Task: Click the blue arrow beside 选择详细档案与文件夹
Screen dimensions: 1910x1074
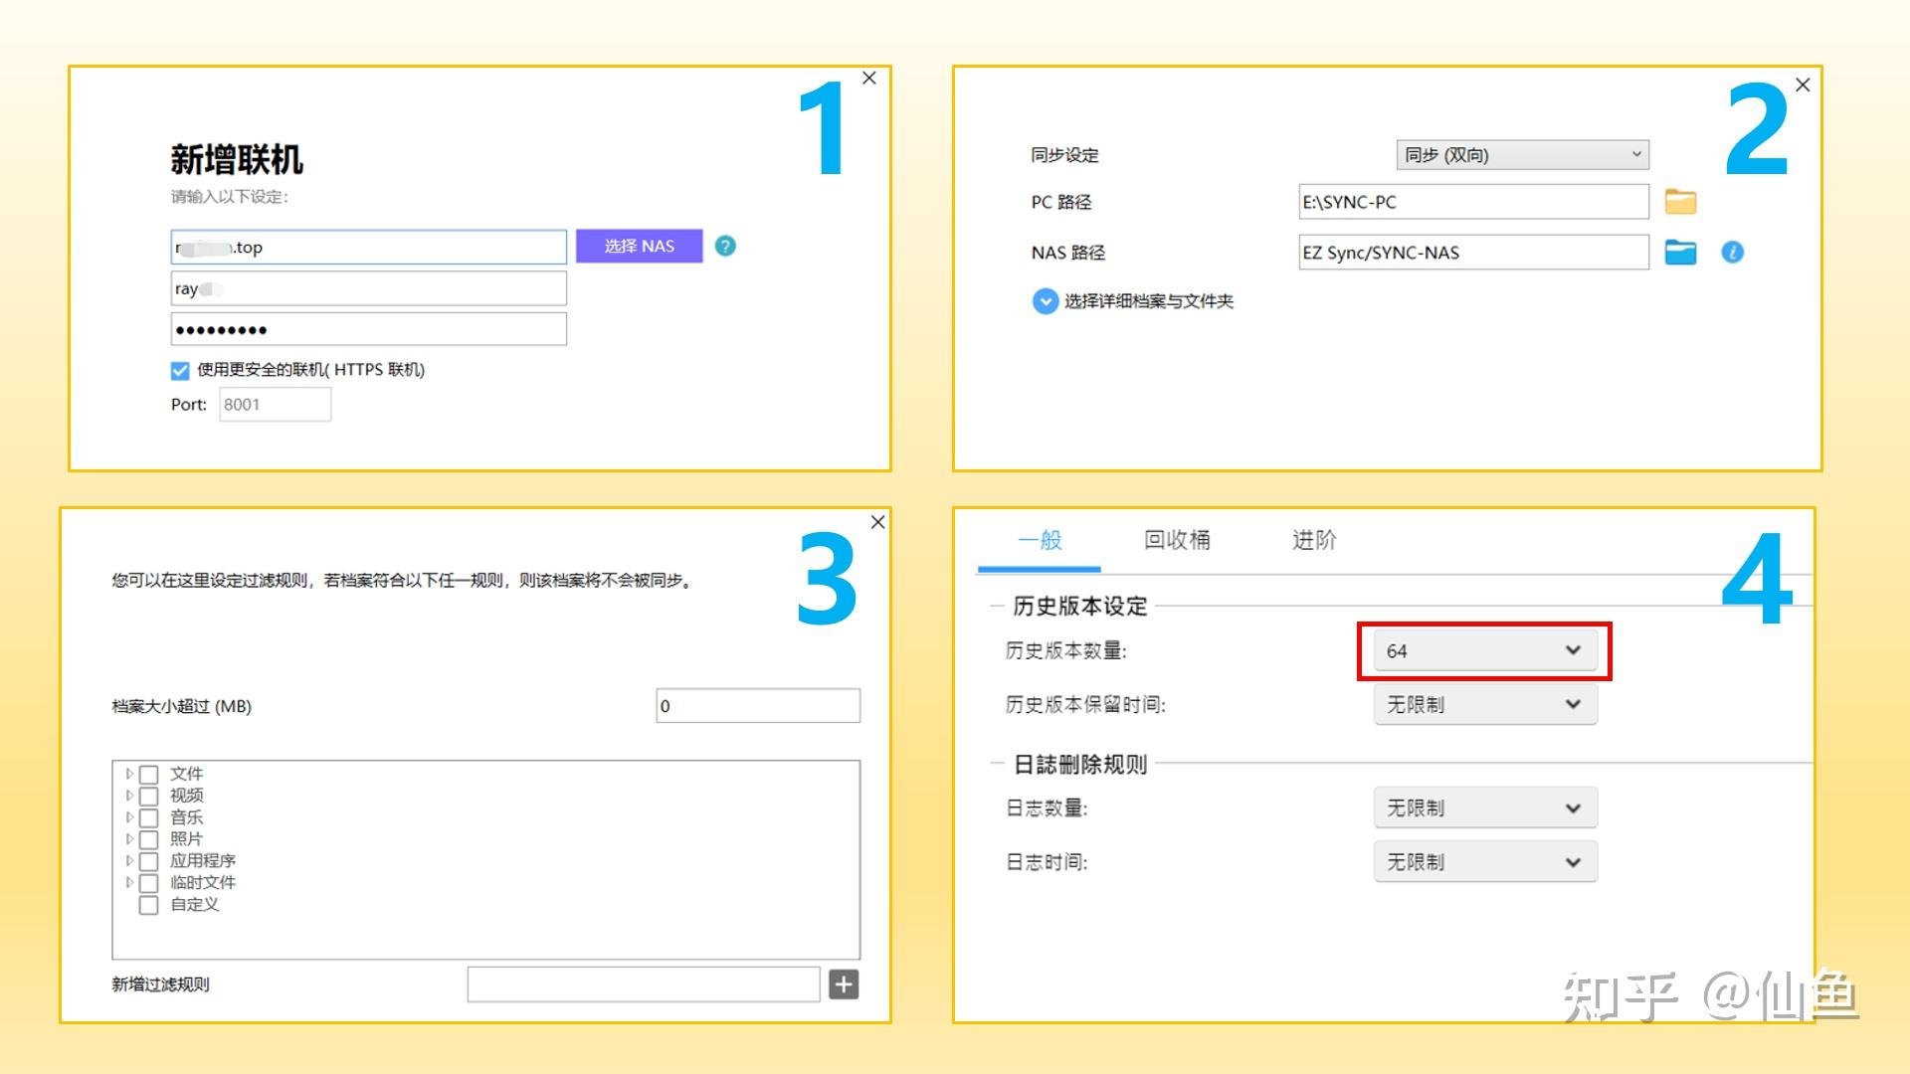Action: click(1044, 301)
